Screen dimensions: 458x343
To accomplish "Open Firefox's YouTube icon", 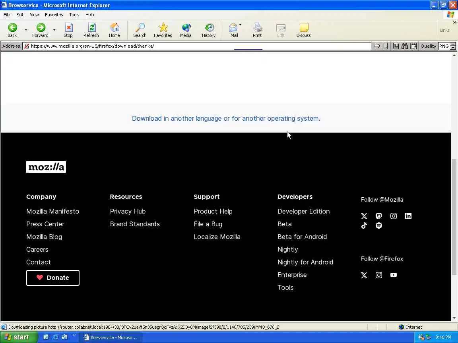I will click(394, 275).
